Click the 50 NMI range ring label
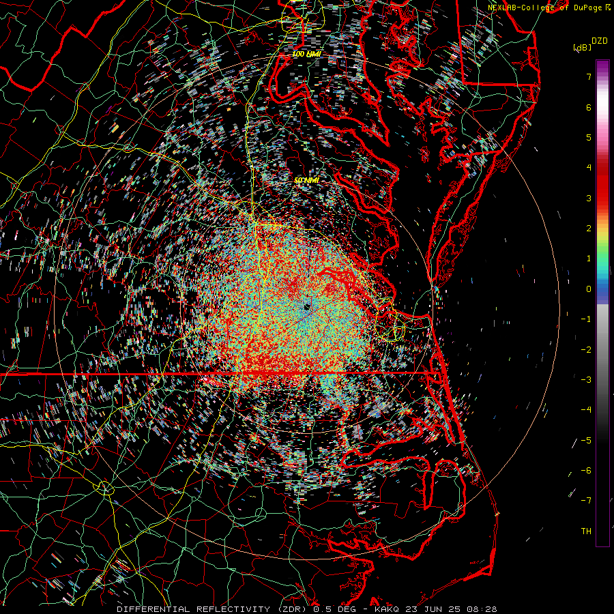Image resolution: width=614 pixels, height=614 pixels. (x=306, y=181)
